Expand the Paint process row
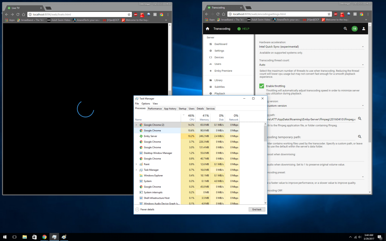The image size is (386, 241). pyautogui.click(x=136, y=164)
